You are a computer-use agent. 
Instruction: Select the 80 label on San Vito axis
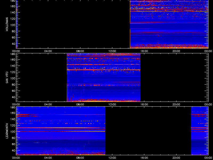point(14,85)
